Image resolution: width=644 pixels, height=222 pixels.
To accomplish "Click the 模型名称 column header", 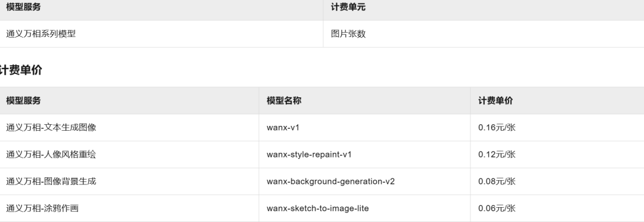I will (x=284, y=101).
